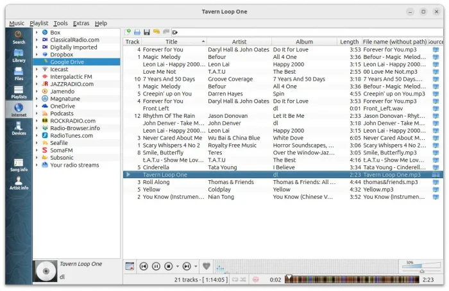449x291 pixels.
Task: Sort by File name (without path) header
Action: click(x=394, y=42)
